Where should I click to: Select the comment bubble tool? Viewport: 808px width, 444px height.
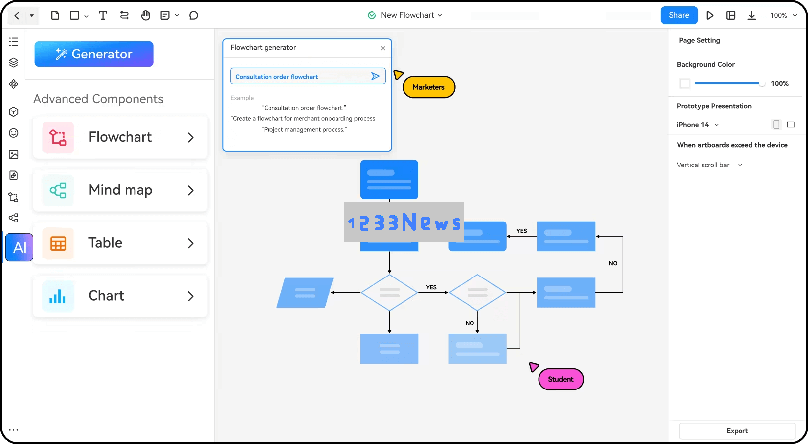[194, 15]
